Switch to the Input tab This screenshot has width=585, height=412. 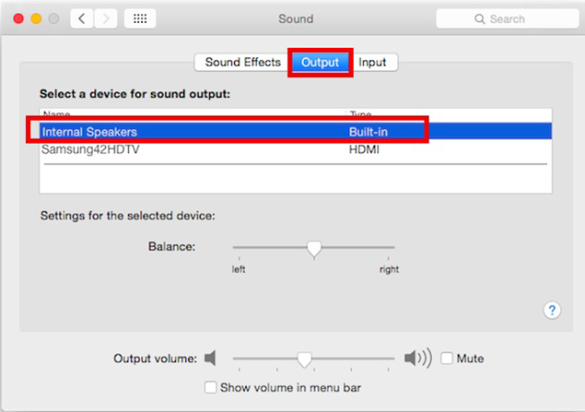pyautogui.click(x=372, y=62)
